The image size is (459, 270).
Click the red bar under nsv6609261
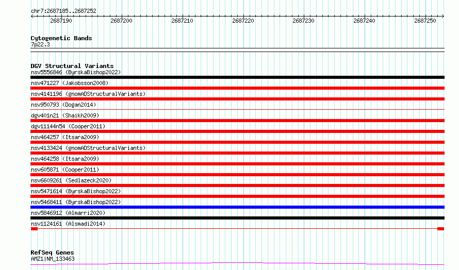[x=237, y=185]
